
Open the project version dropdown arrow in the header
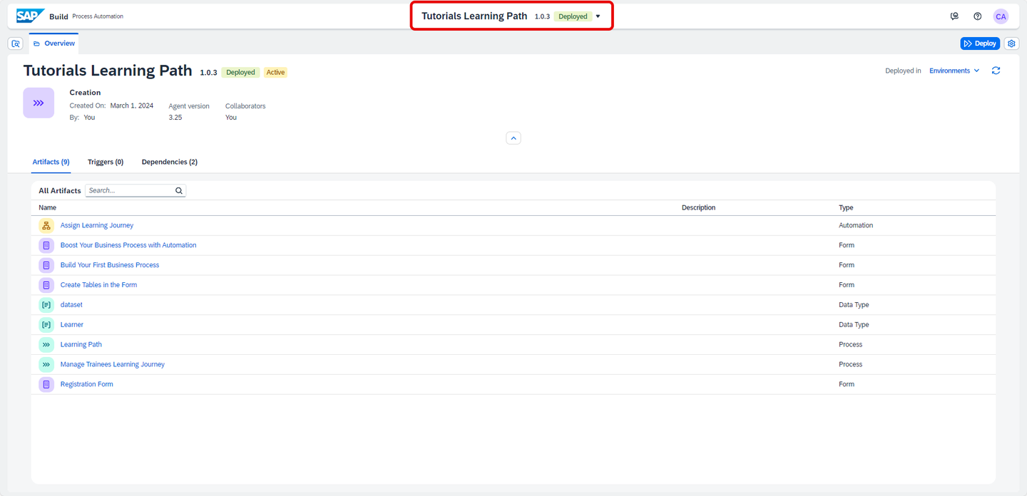click(598, 16)
